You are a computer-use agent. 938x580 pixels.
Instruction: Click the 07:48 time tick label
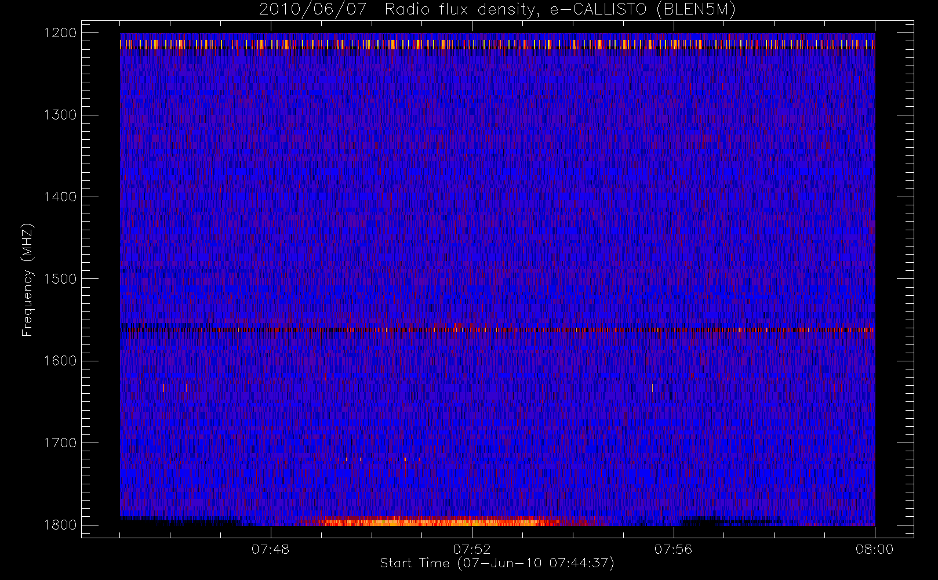pos(271,549)
